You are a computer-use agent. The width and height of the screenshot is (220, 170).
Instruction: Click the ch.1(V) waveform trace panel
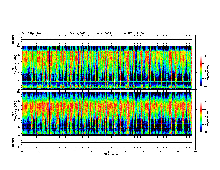tap(109, 39)
